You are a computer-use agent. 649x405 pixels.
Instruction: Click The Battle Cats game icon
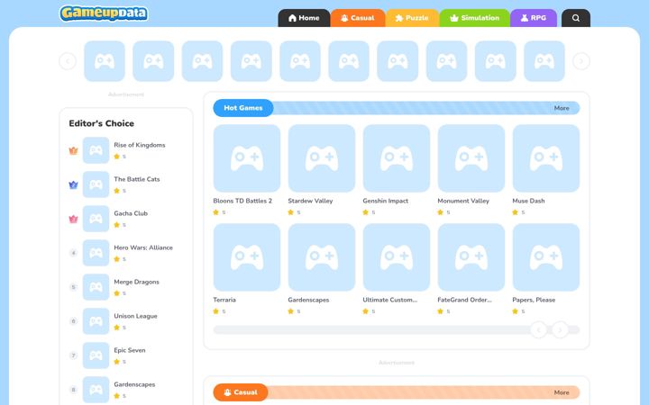click(x=96, y=184)
